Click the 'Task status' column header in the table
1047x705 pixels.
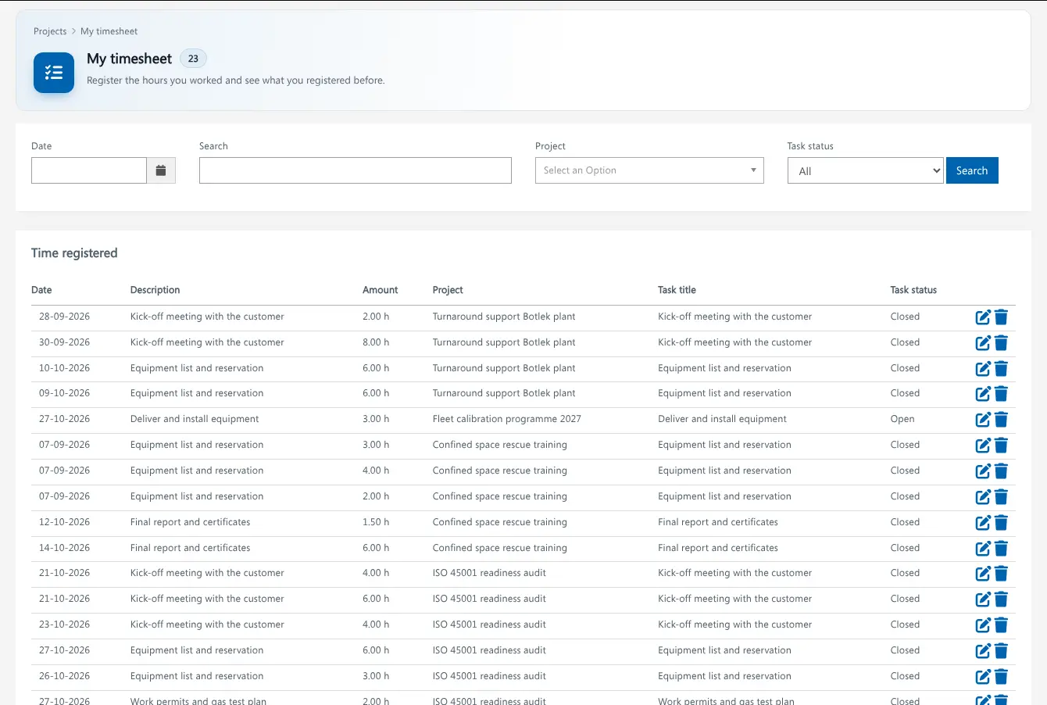point(913,290)
